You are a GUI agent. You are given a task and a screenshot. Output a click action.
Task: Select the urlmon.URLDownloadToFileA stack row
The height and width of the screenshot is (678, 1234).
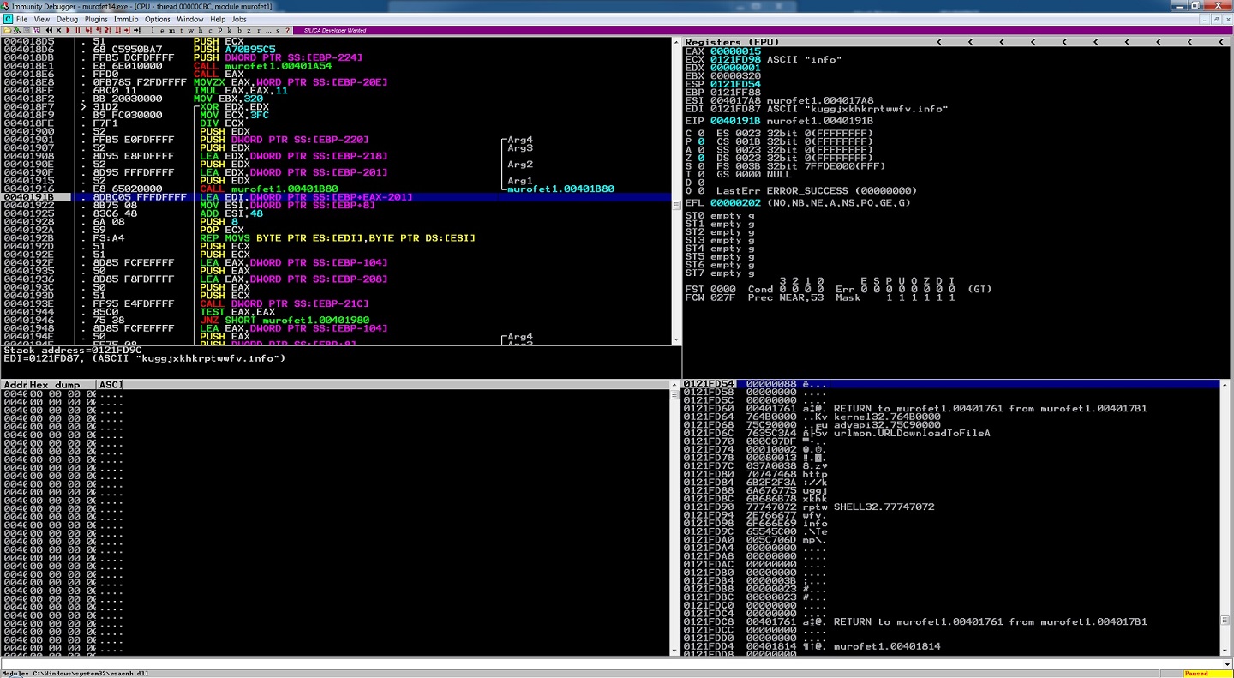tap(951, 433)
